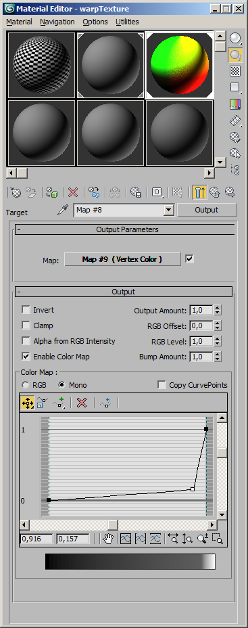Select the green-red vertex color sample slot
248x628 pixels.
179,65
